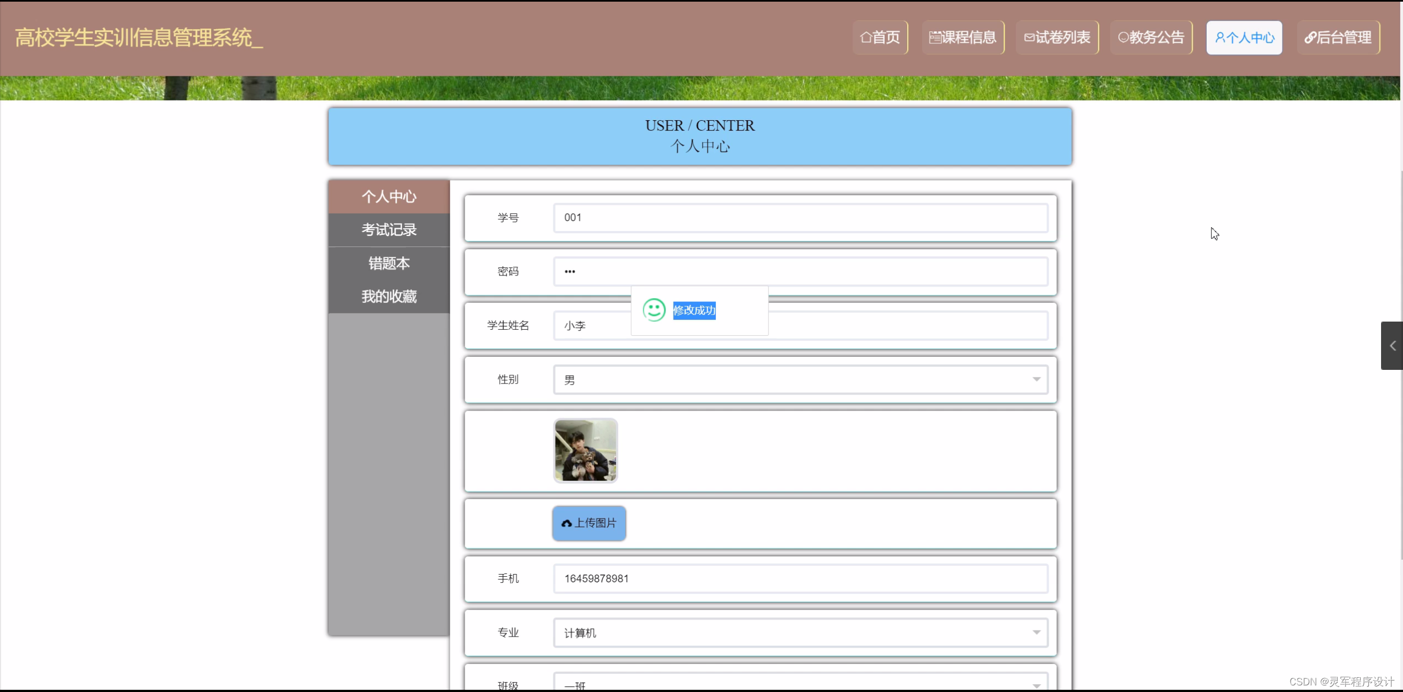
Task: Open the 性别 gender dropdown
Action: pos(1036,379)
